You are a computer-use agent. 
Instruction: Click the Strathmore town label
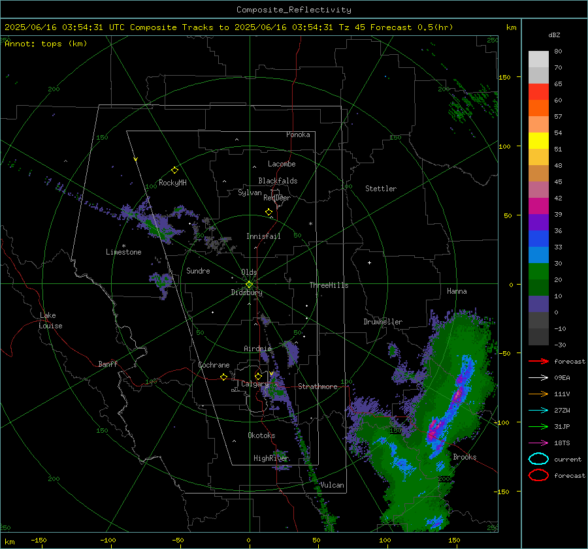(318, 386)
